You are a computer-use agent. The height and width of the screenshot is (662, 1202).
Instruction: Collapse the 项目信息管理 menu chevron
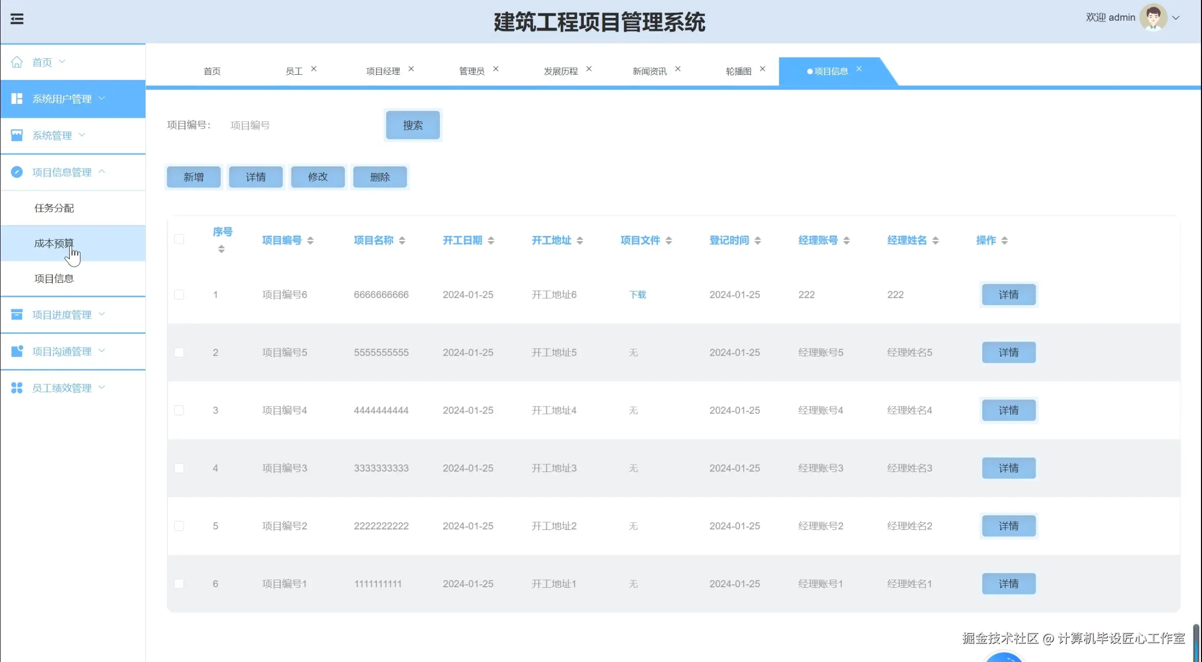click(x=101, y=172)
